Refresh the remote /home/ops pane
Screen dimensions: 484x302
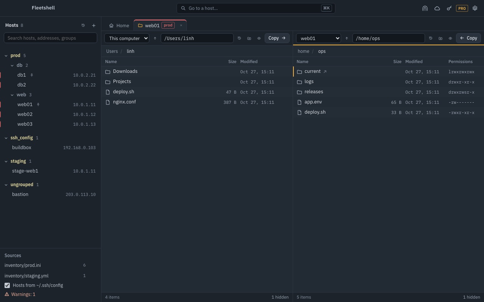(x=431, y=38)
